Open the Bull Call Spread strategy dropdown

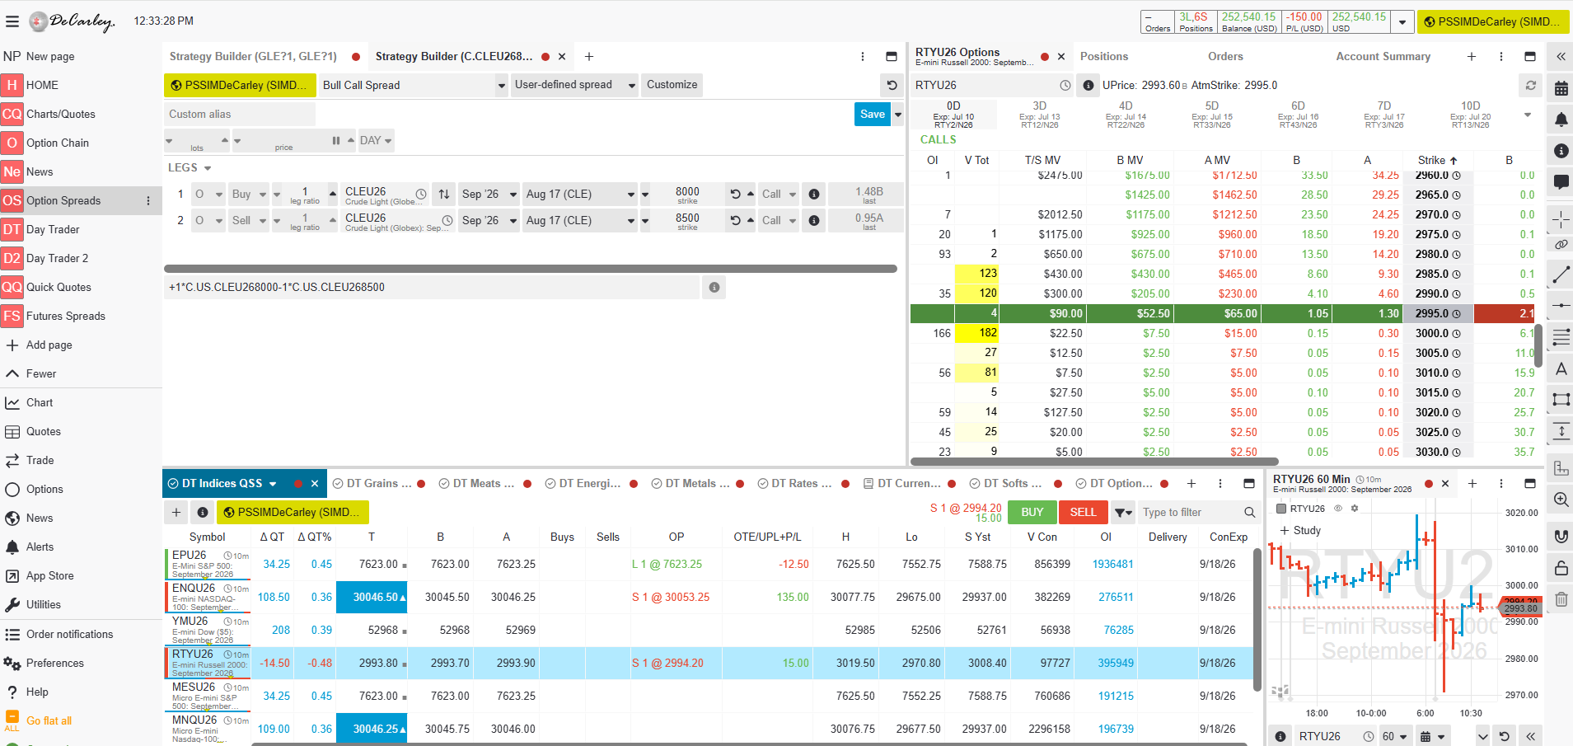coord(414,85)
